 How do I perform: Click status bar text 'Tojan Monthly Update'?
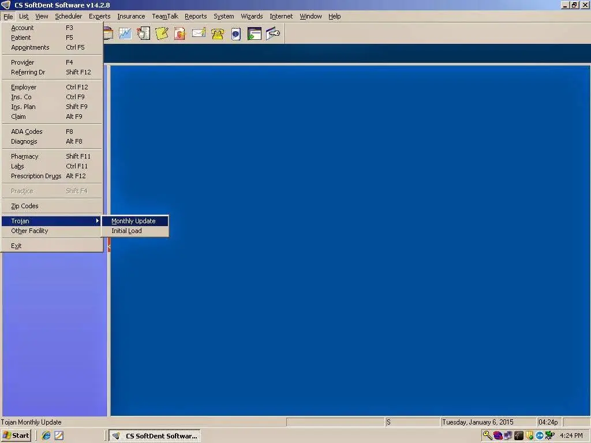[31, 422]
